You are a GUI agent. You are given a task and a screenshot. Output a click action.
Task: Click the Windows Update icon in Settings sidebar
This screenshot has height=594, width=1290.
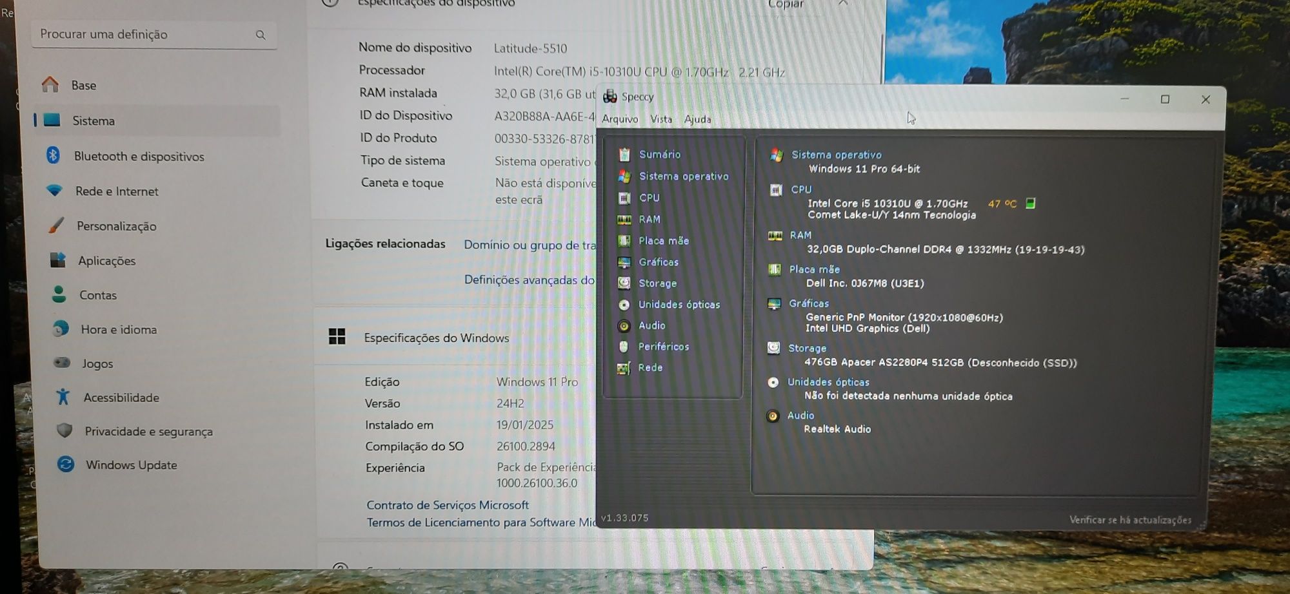click(65, 464)
